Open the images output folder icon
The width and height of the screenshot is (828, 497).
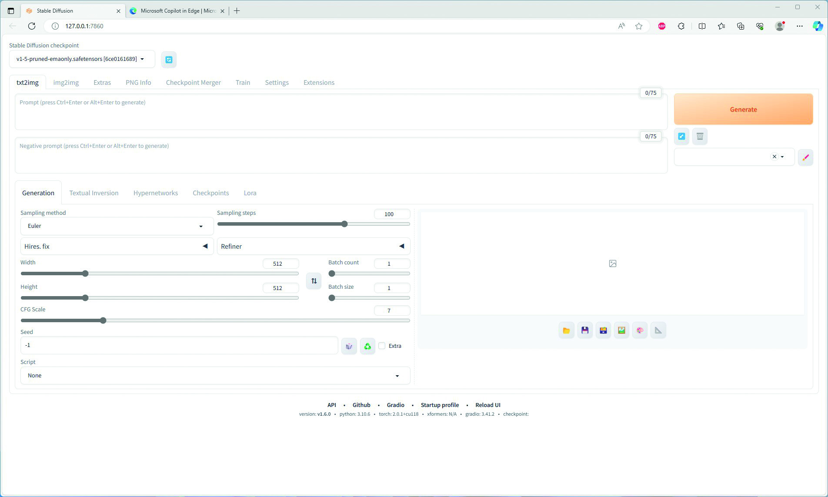[x=566, y=330]
